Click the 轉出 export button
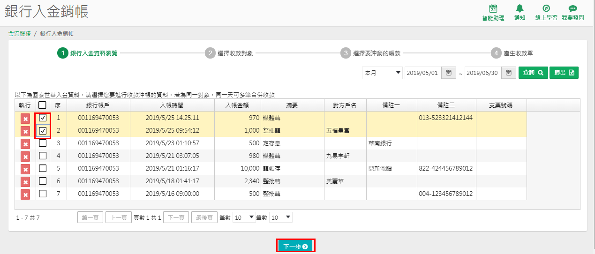Viewport: 595px width, 254px height. 564,73
